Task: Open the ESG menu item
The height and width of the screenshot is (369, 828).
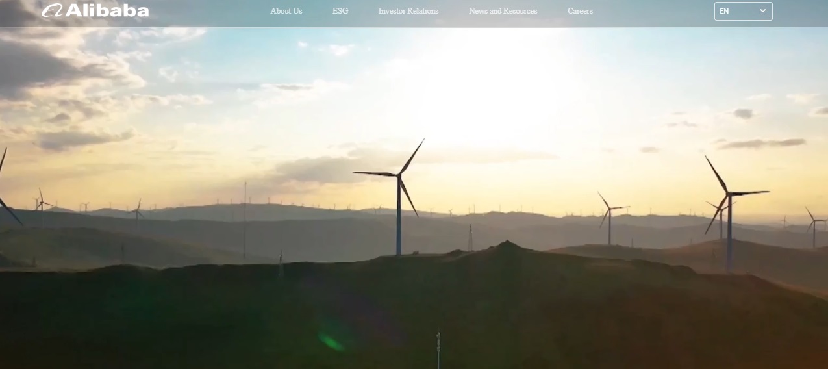Action: pyautogui.click(x=340, y=11)
